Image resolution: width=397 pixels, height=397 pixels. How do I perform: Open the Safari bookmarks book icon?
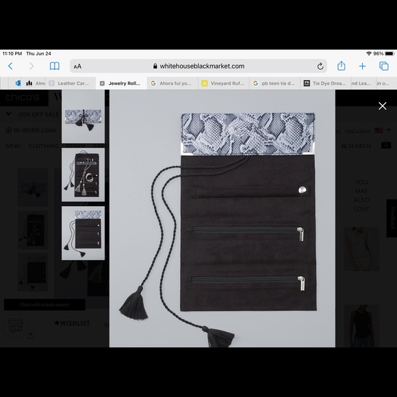click(55, 66)
